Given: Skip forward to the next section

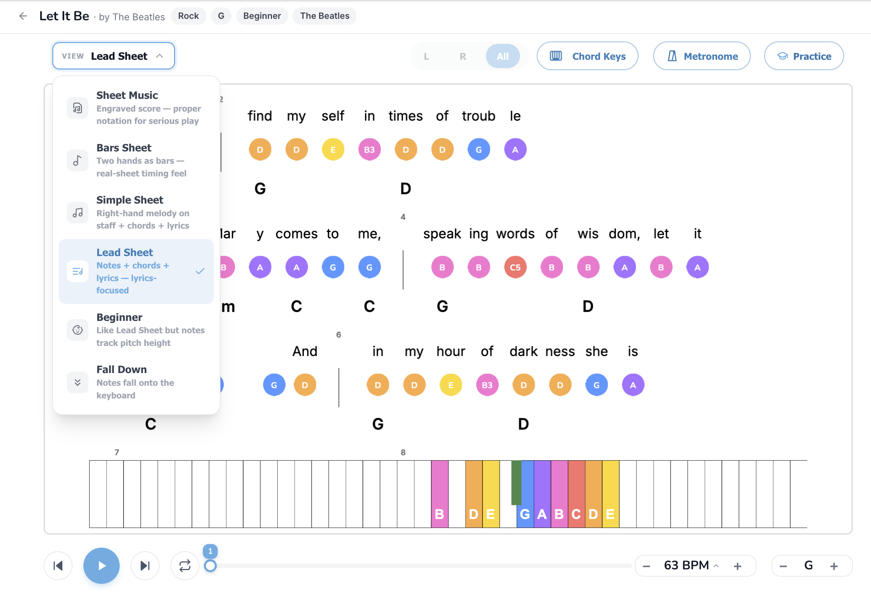Looking at the screenshot, I should [145, 565].
